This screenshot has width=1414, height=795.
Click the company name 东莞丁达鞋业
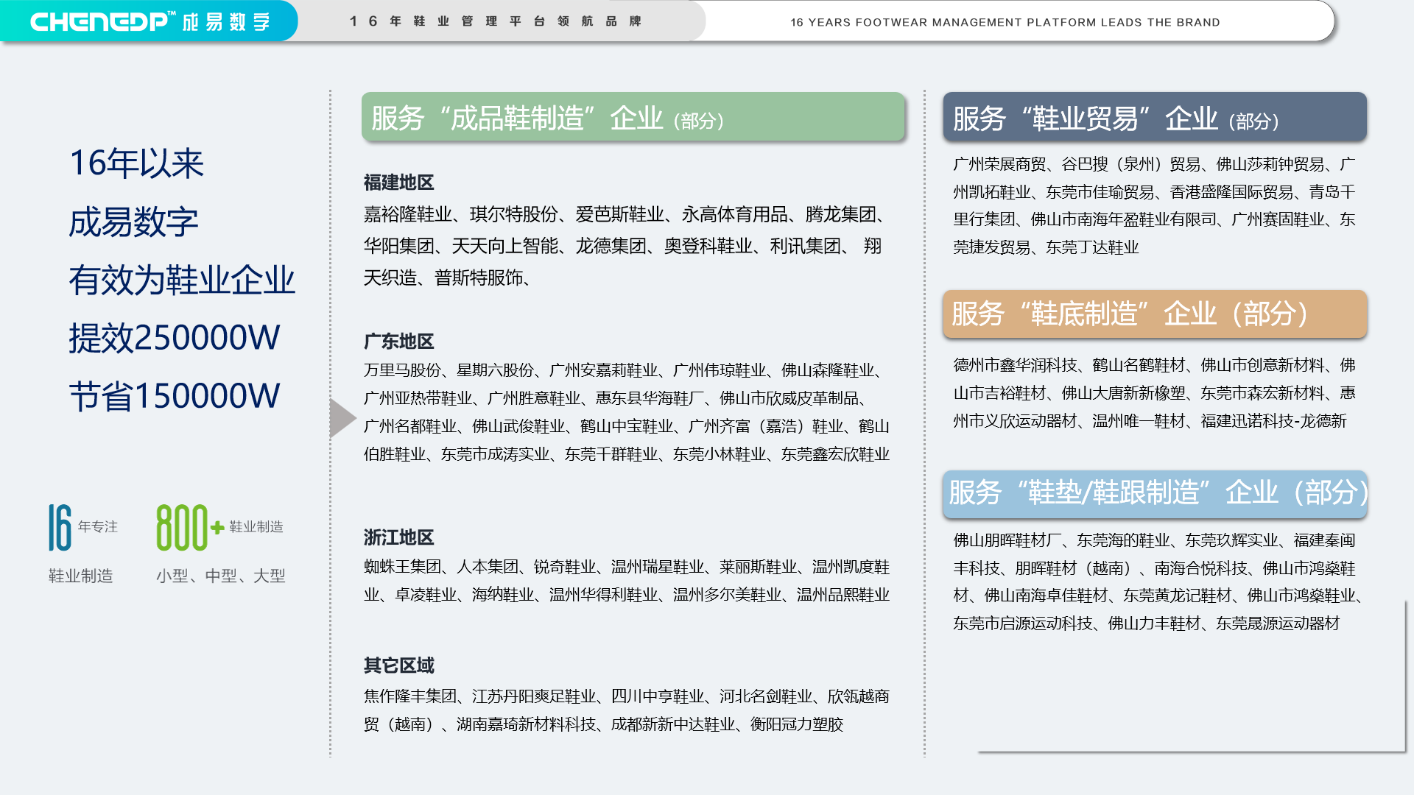pyautogui.click(x=1092, y=247)
